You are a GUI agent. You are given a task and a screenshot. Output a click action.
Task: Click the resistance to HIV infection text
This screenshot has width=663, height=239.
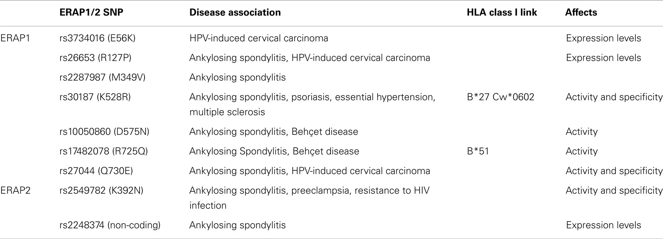(309, 198)
